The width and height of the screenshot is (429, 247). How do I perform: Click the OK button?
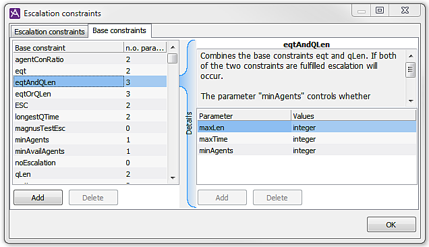(391, 225)
